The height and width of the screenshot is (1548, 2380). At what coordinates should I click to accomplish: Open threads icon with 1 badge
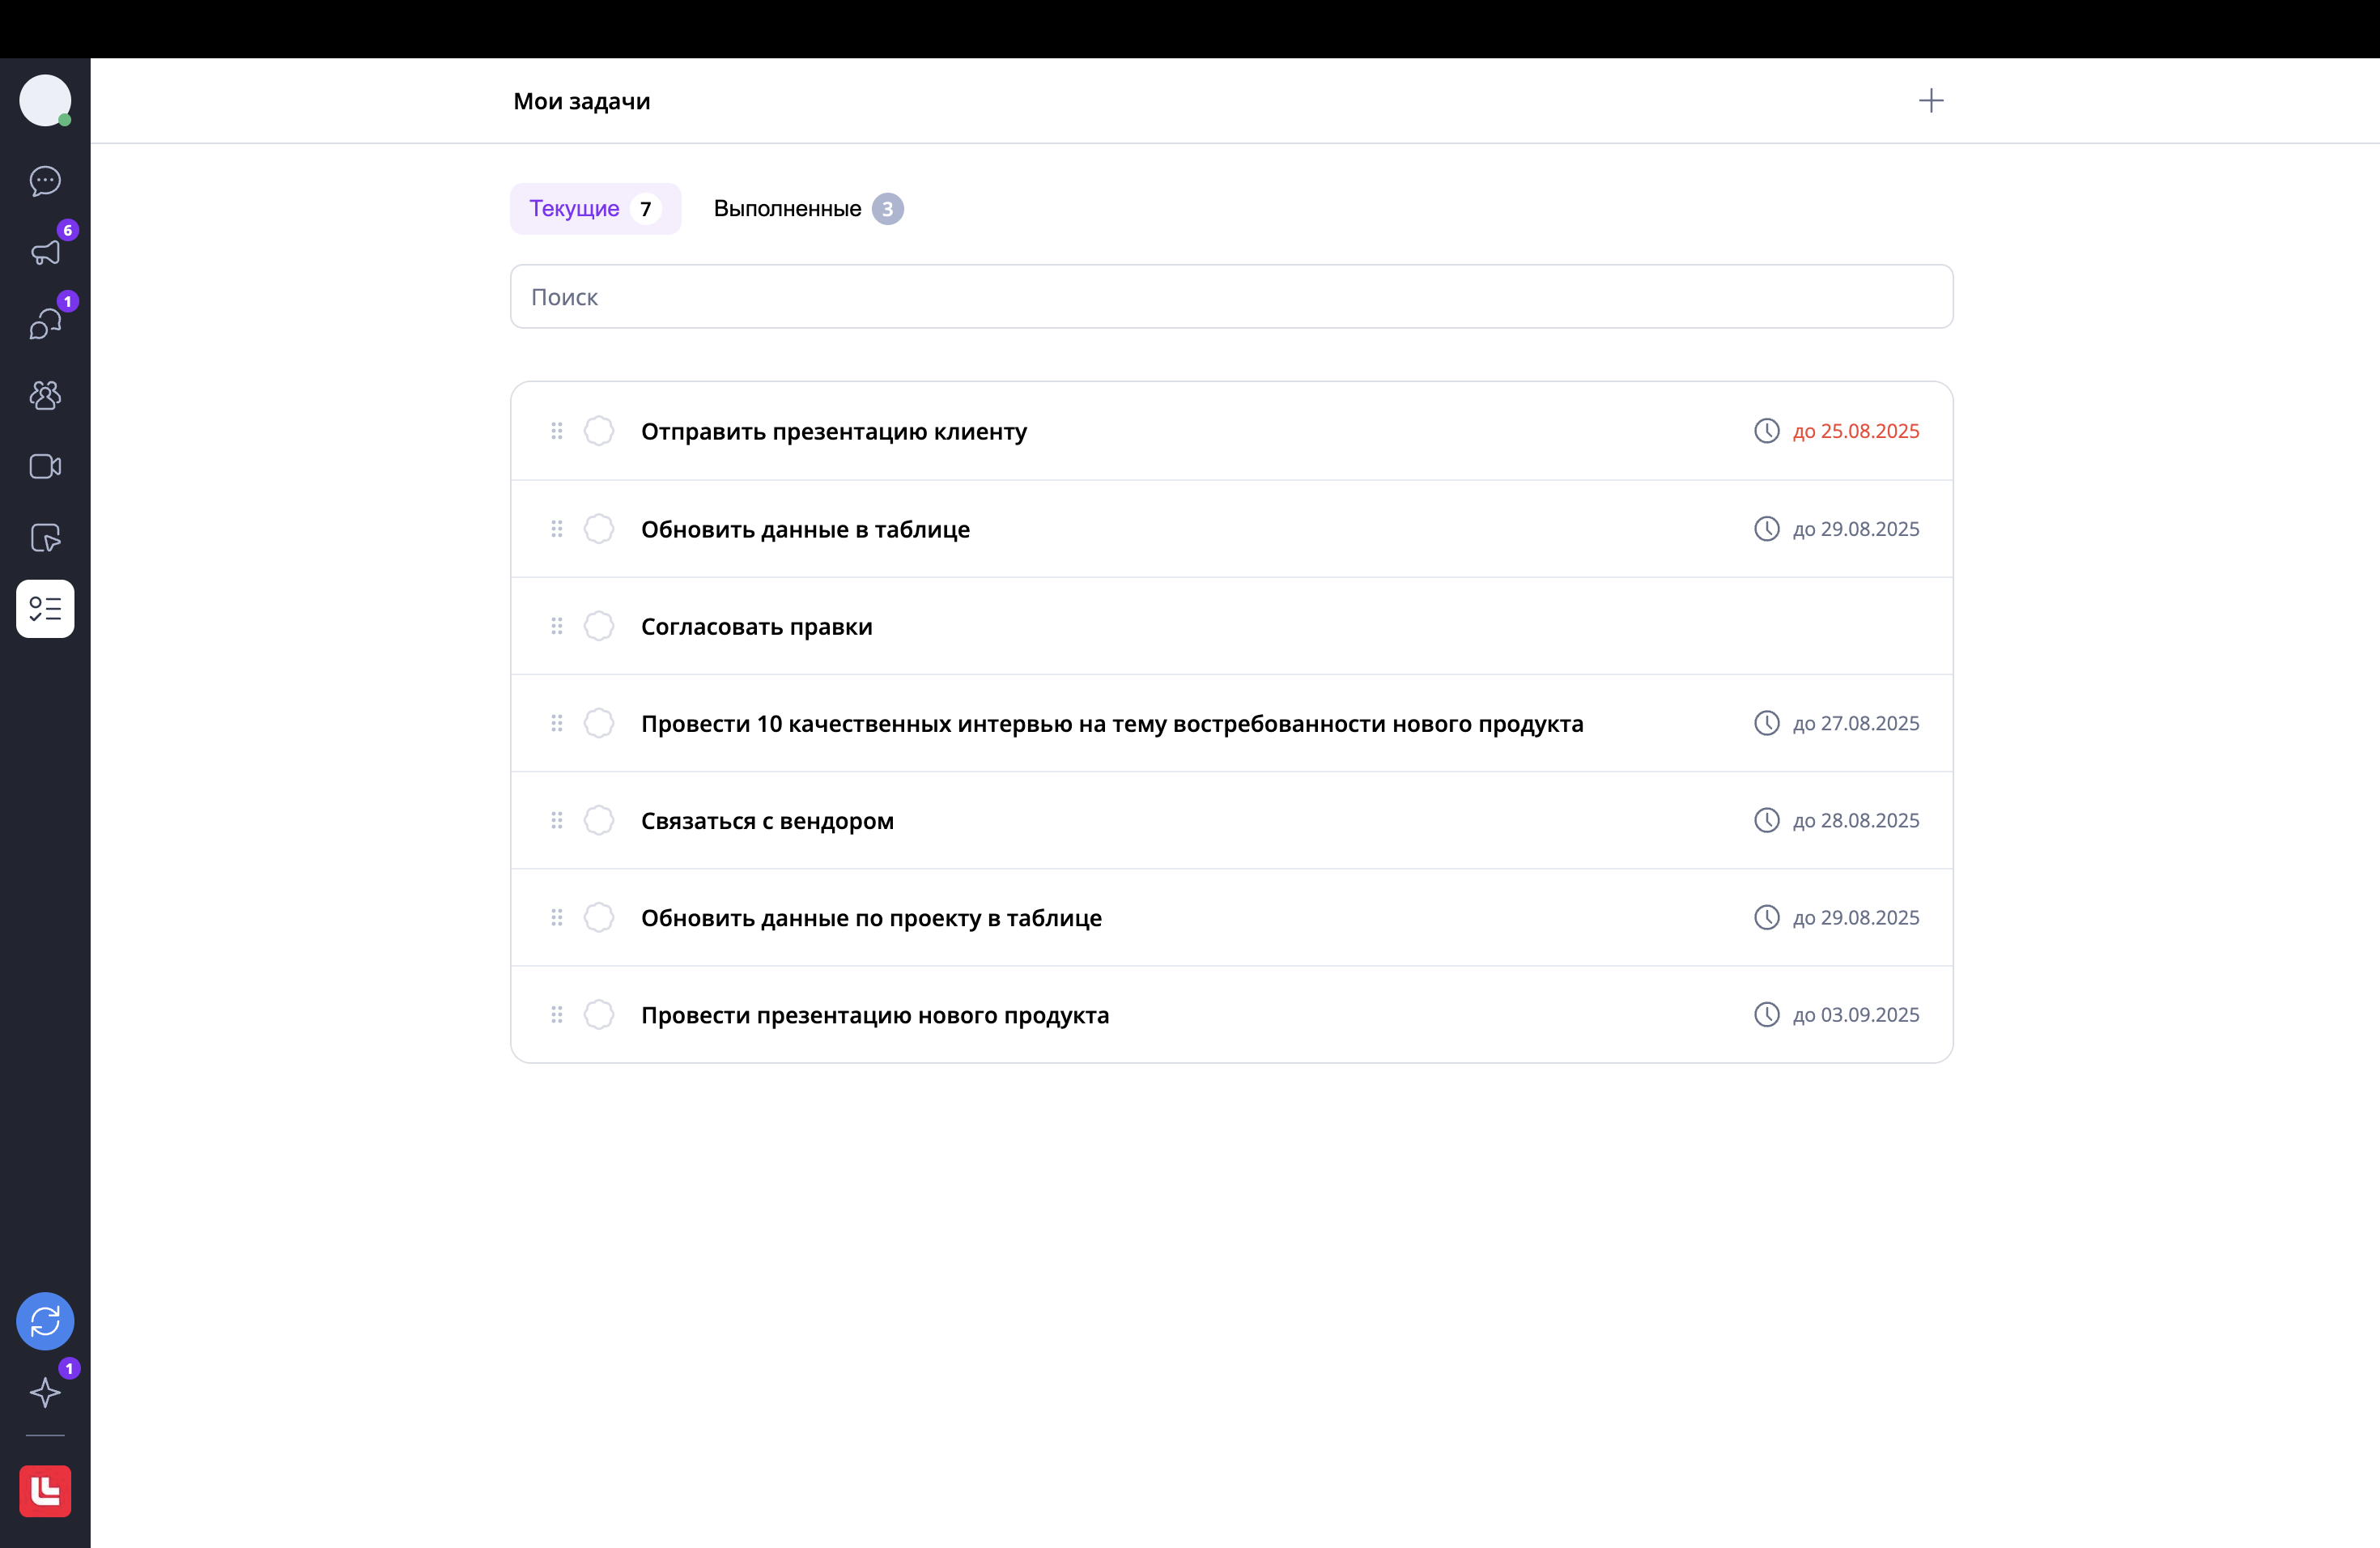45,324
